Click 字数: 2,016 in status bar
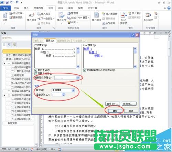The height and width of the screenshot is (152, 172). coord(21,149)
